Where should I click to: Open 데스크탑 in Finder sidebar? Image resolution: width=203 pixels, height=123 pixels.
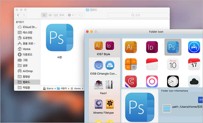27,33
